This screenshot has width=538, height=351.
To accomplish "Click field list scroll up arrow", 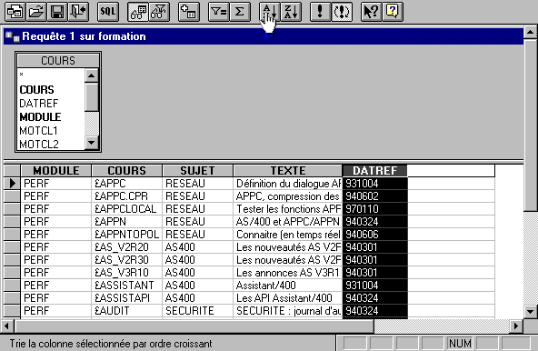I will tap(91, 75).
